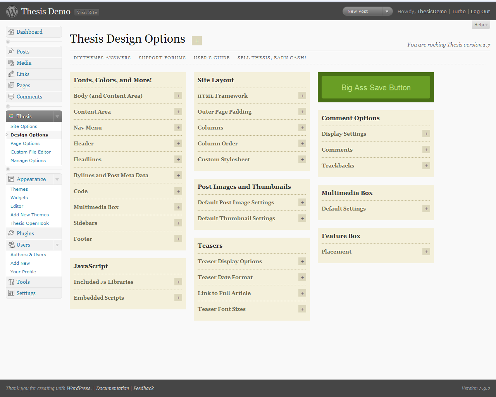Open the Support Forums link

[x=162, y=58]
